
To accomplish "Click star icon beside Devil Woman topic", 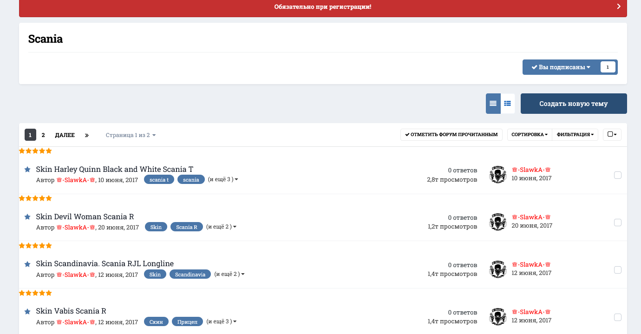I will (27, 217).
